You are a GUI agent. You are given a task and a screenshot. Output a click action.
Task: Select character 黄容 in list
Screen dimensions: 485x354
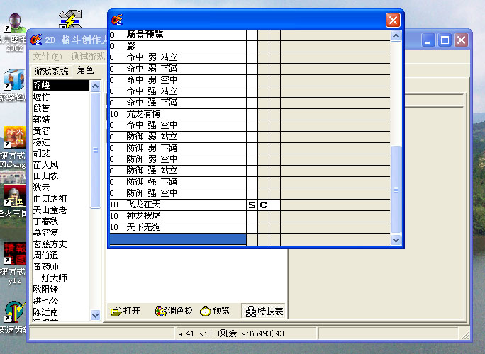pos(61,131)
